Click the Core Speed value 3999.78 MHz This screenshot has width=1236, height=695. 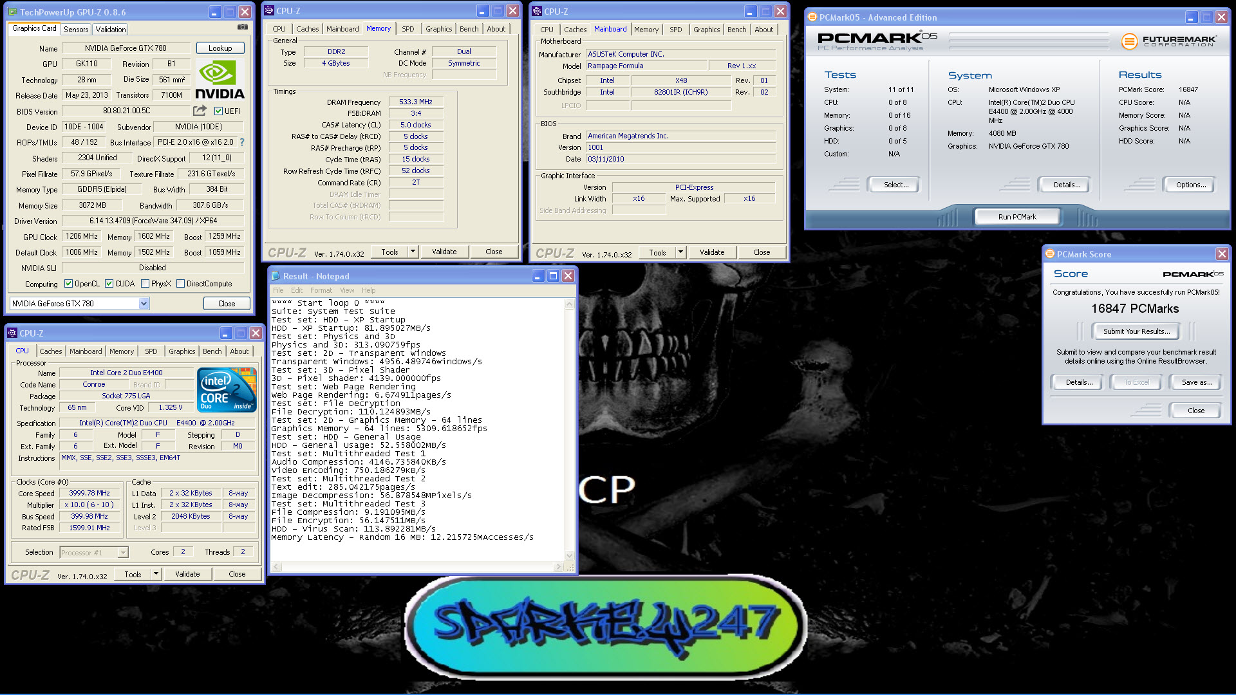[x=89, y=493]
